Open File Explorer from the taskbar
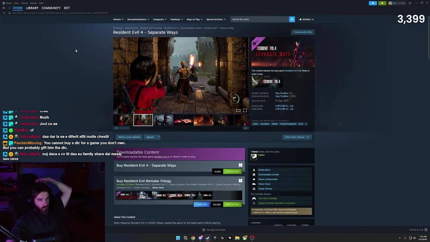 pos(237,238)
